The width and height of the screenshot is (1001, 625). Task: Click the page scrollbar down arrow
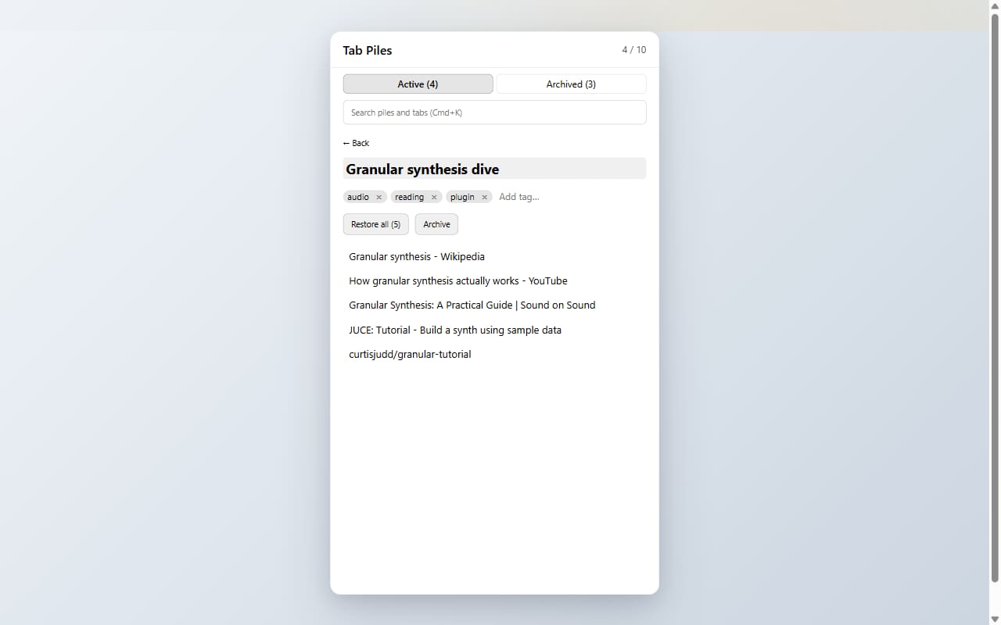[x=995, y=619]
